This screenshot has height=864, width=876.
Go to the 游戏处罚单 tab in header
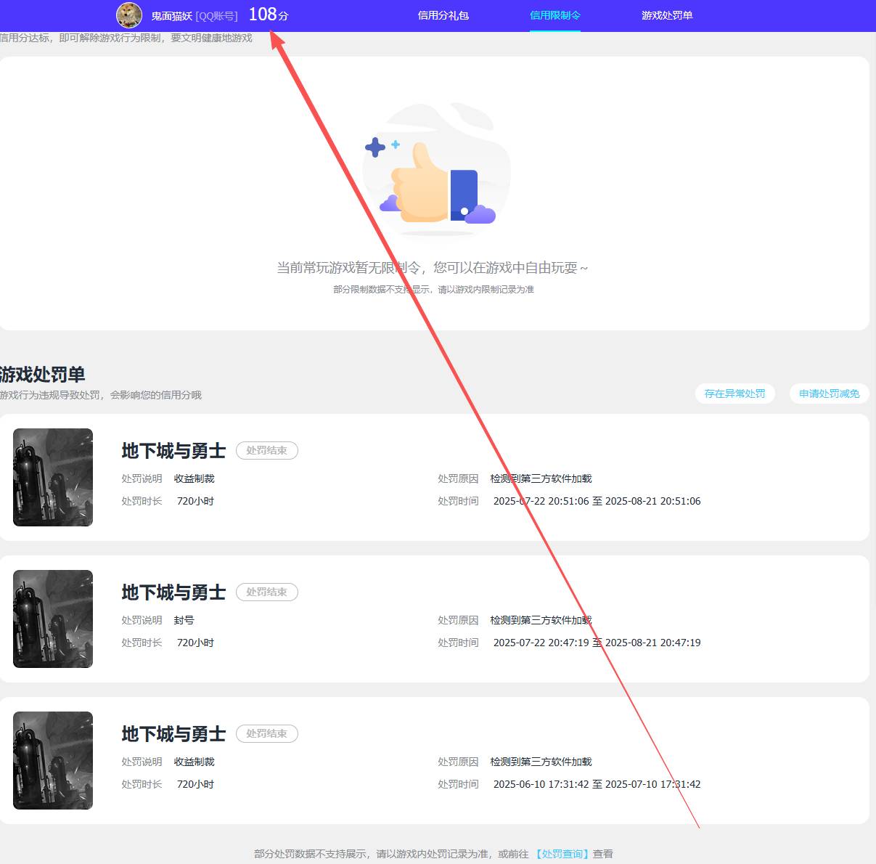667,15
